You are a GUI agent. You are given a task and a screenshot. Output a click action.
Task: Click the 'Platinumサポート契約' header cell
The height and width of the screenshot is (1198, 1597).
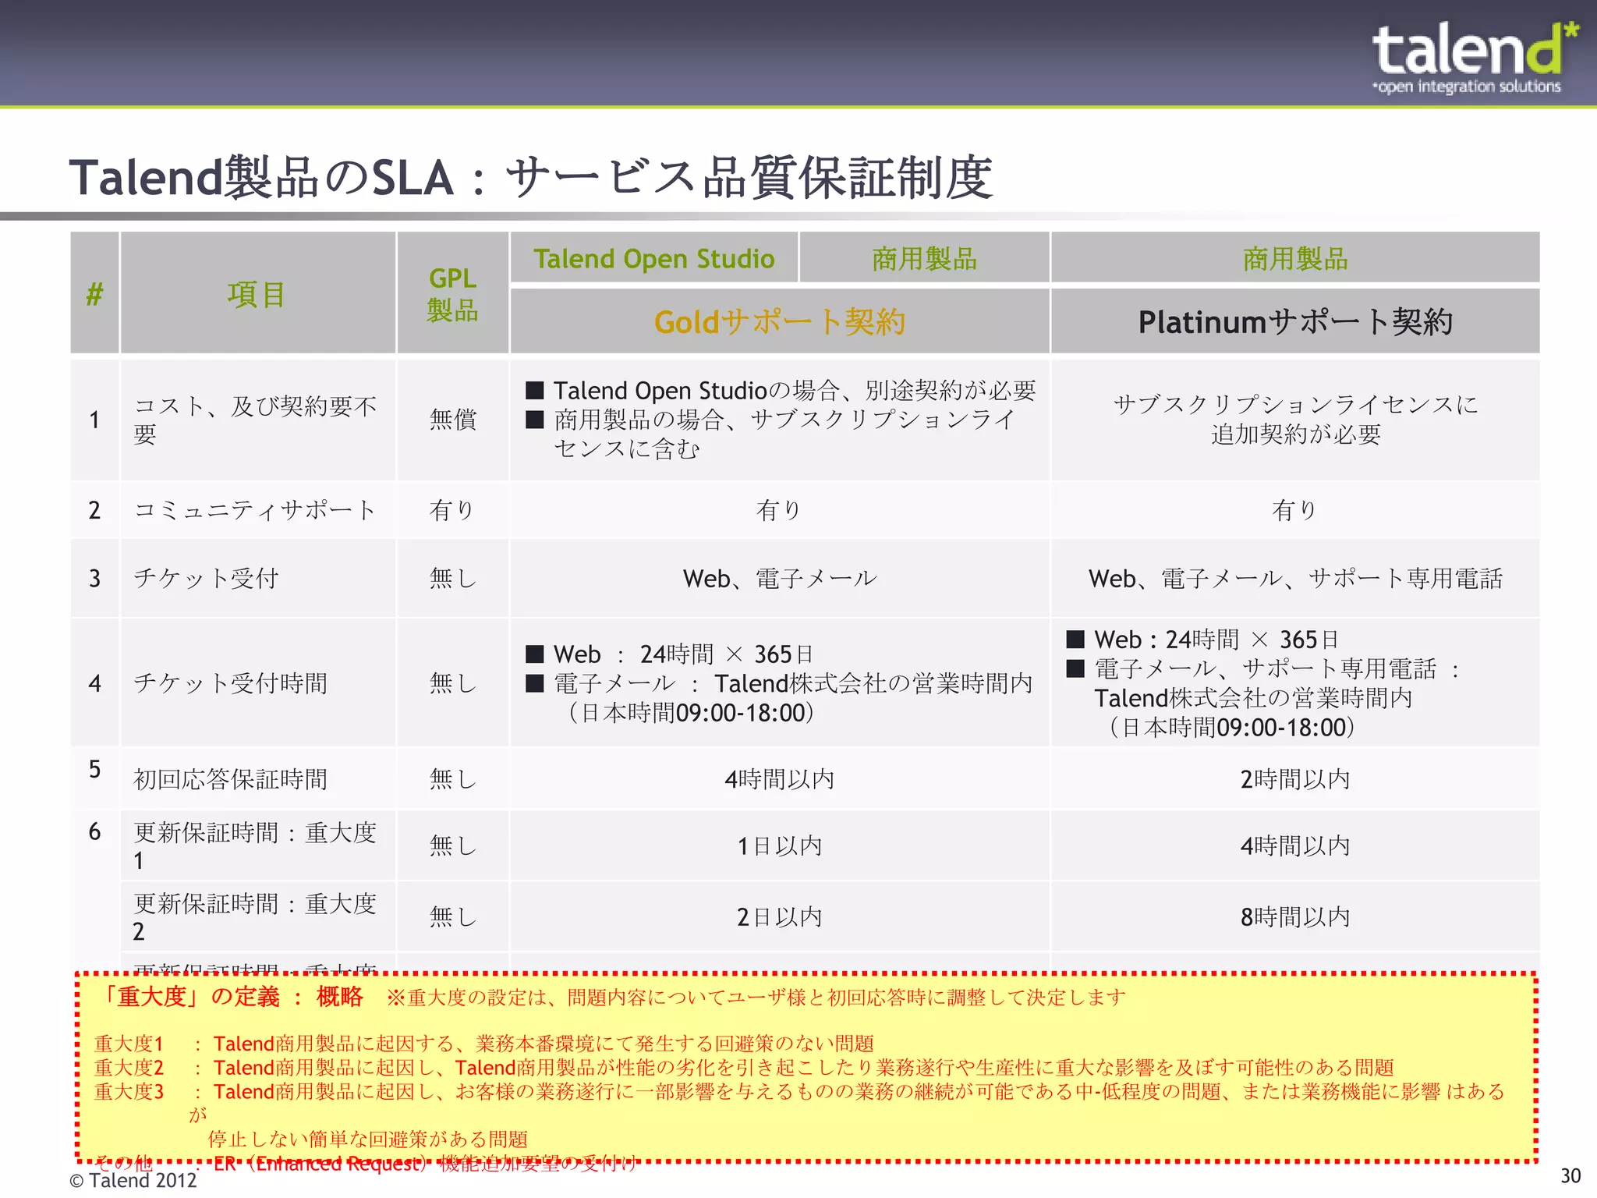pyautogui.click(x=1295, y=321)
